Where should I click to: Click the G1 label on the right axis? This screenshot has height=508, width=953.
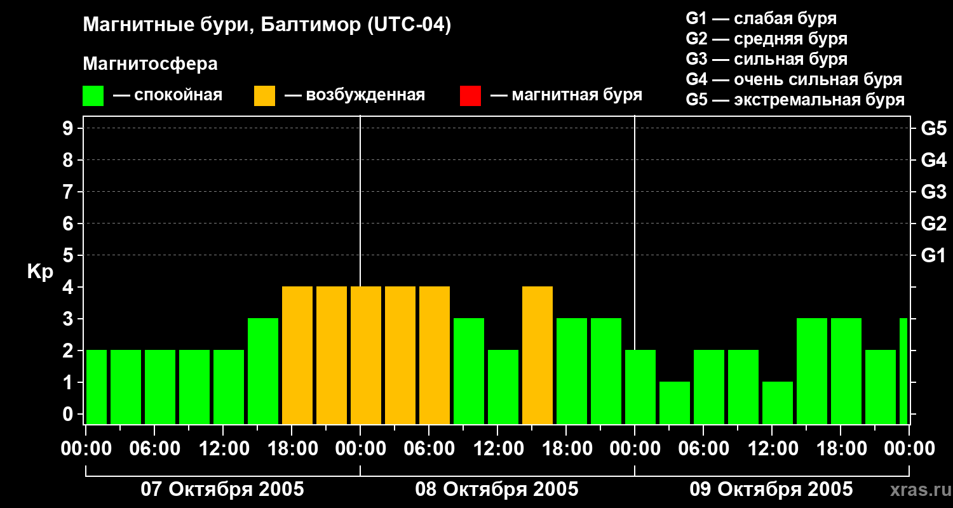point(934,255)
